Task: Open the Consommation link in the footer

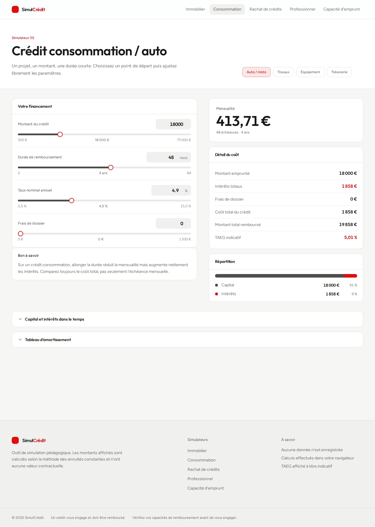Action: click(202, 460)
